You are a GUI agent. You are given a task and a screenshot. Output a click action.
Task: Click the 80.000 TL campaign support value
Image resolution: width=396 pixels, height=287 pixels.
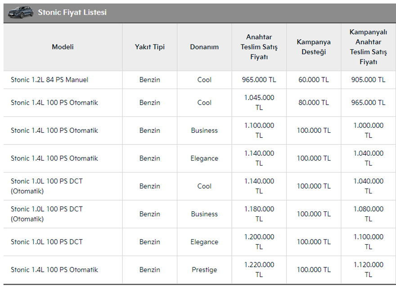click(x=314, y=103)
